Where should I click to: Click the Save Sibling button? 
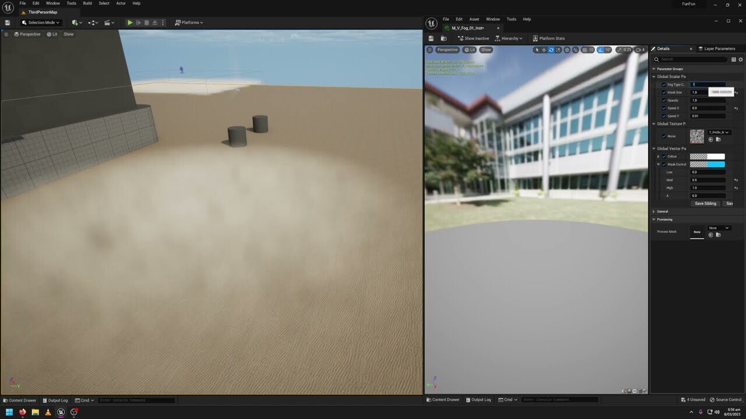tap(705, 204)
